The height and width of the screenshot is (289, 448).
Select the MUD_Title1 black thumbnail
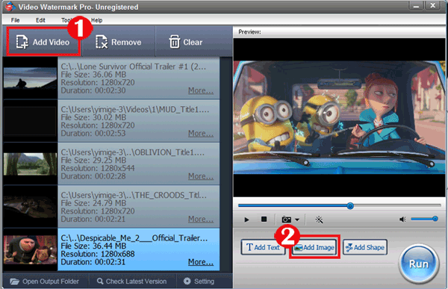30,121
